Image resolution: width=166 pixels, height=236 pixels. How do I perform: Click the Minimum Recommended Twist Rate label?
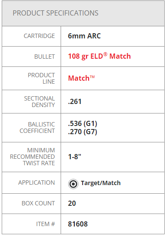(32, 157)
